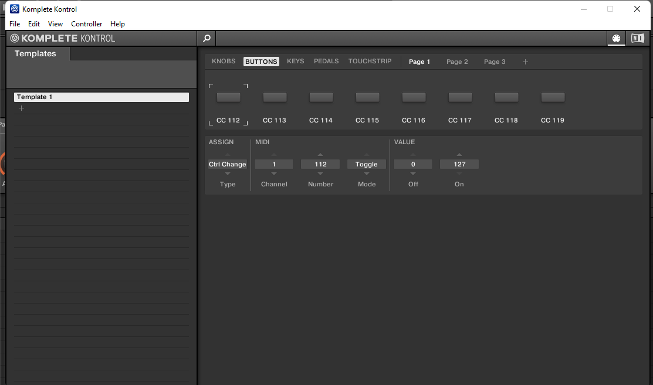Click the CC 112 label

tap(228, 120)
